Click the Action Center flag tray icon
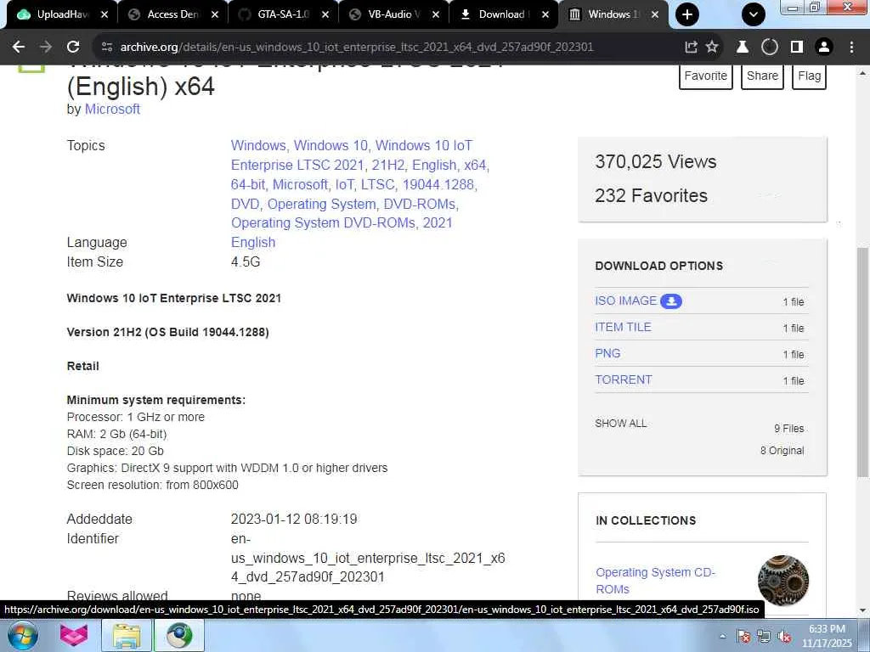 tap(743, 637)
